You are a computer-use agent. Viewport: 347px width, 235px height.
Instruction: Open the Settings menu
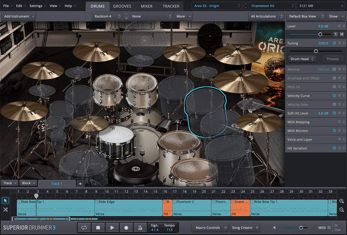point(38,6)
